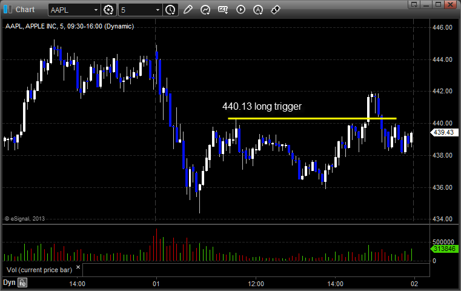Click the 439.43 current price marker
This screenshot has height=291, width=461.
(443, 132)
